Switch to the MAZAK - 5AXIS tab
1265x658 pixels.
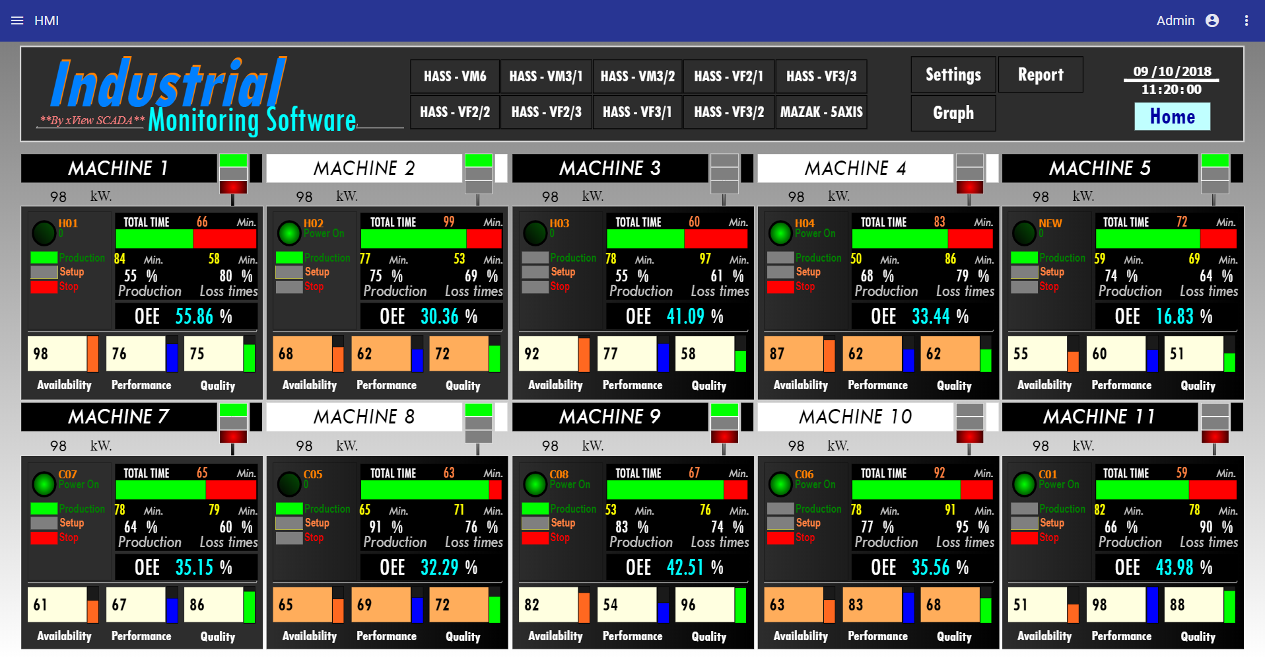point(821,112)
